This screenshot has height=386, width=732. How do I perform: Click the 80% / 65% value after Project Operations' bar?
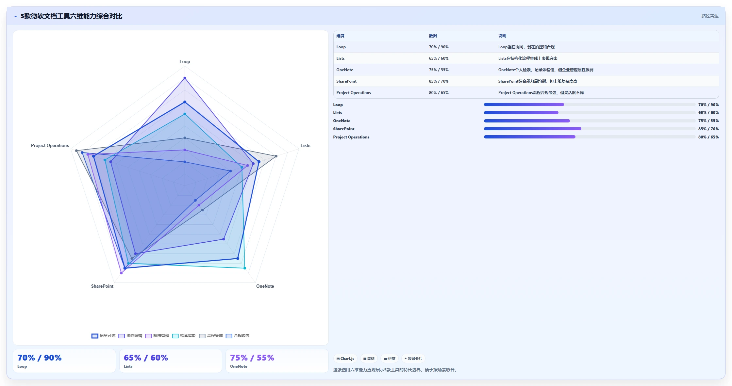(708, 137)
